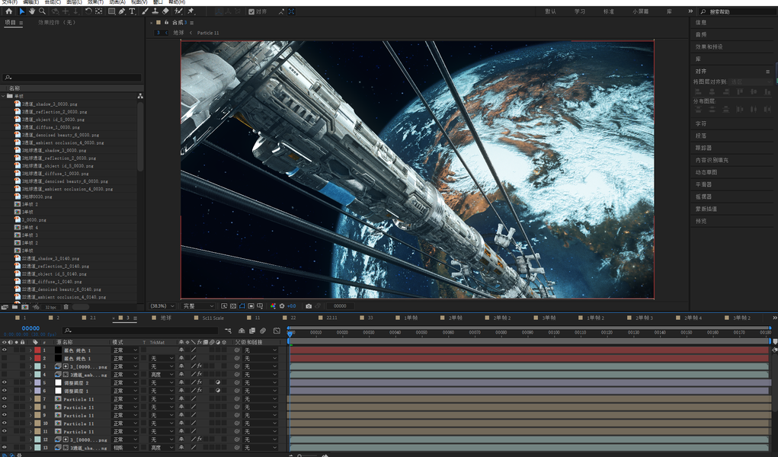Open the 效果和预设 panel
778x457 pixels.
tap(709, 46)
